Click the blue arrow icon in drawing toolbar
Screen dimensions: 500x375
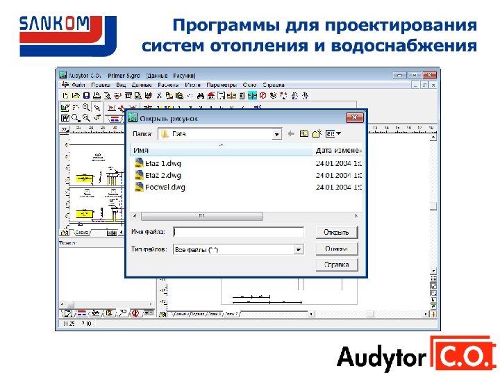[258, 107]
